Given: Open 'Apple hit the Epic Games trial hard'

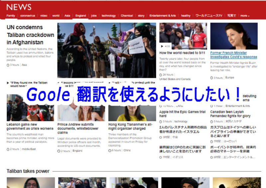Looking at the screenshot, I should 182,114.
